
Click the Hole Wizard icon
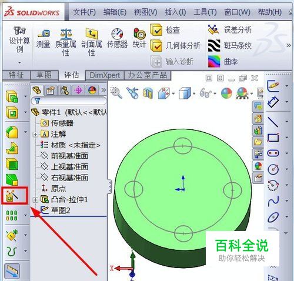pos(12,195)
